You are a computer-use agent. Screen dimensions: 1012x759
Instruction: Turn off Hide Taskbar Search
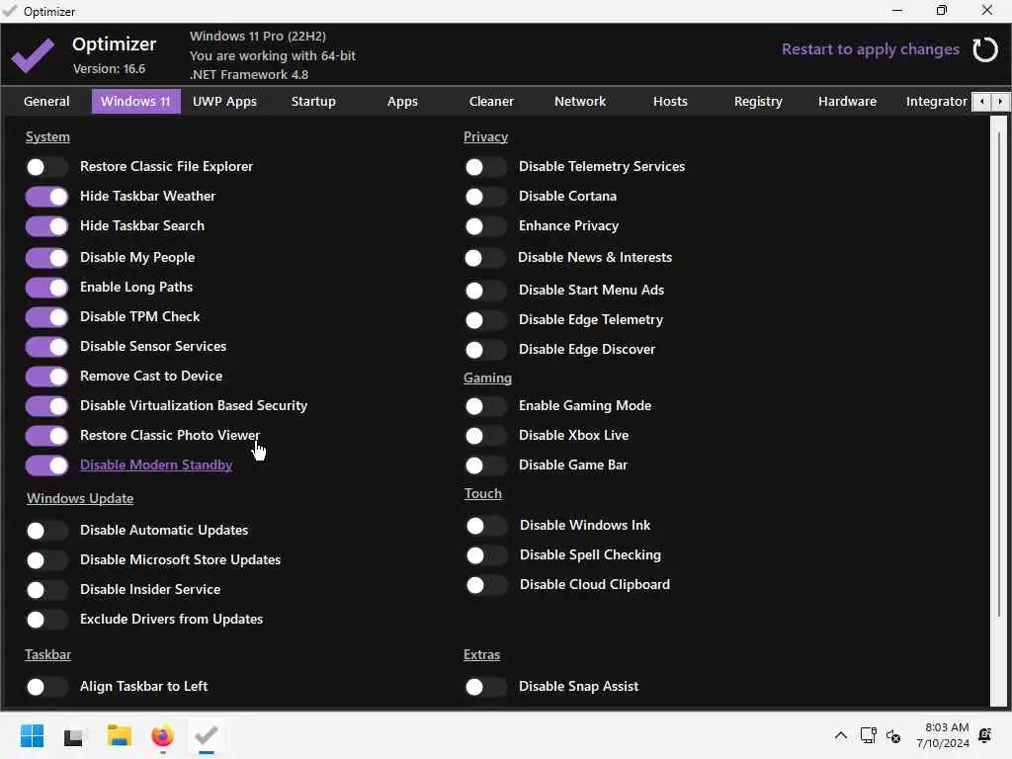(x=46, y=226)
